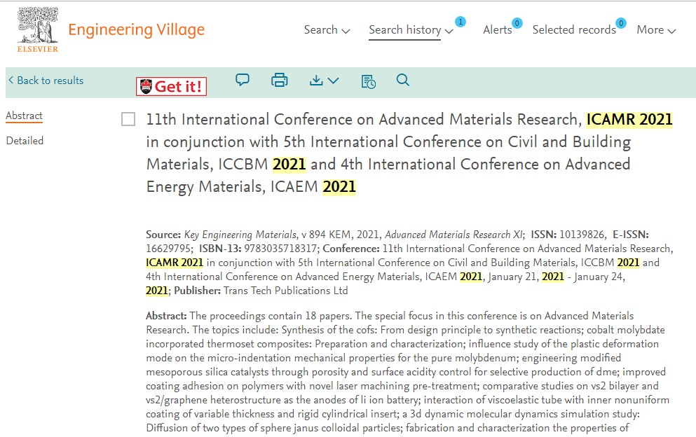Open the Search history dropdown

[411, 30]
